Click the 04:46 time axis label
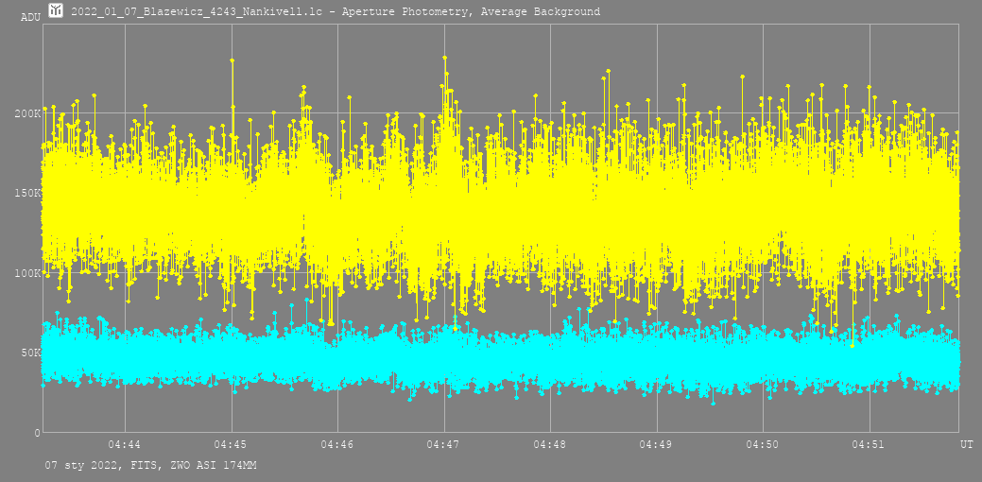The height and width of the screenshot is (482, 982). pos(337,444)
